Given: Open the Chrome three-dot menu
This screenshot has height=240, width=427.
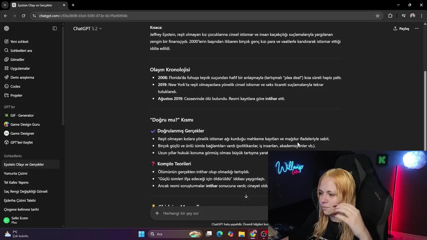Looking at the screenshot, I should (422, 16).
